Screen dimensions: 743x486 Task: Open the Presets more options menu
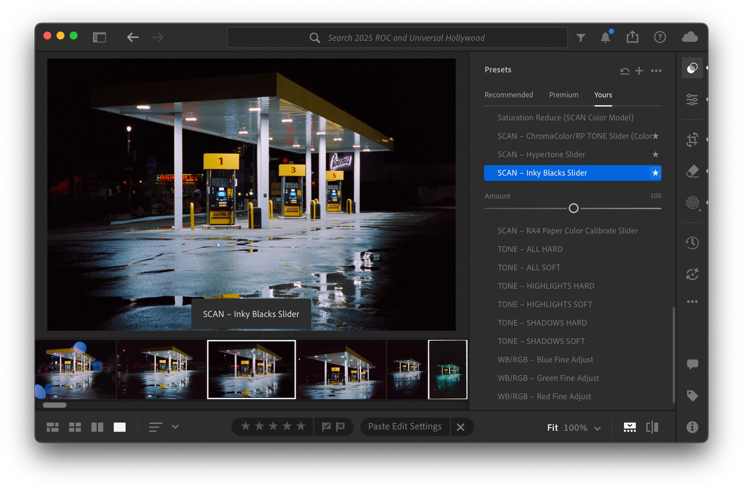(x=656, y=71)
